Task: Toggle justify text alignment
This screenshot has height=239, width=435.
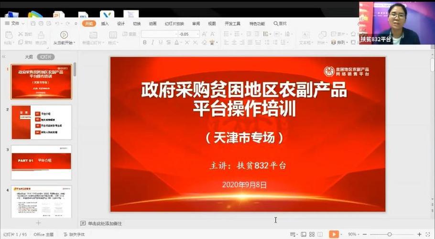Action: pos(250,43)
